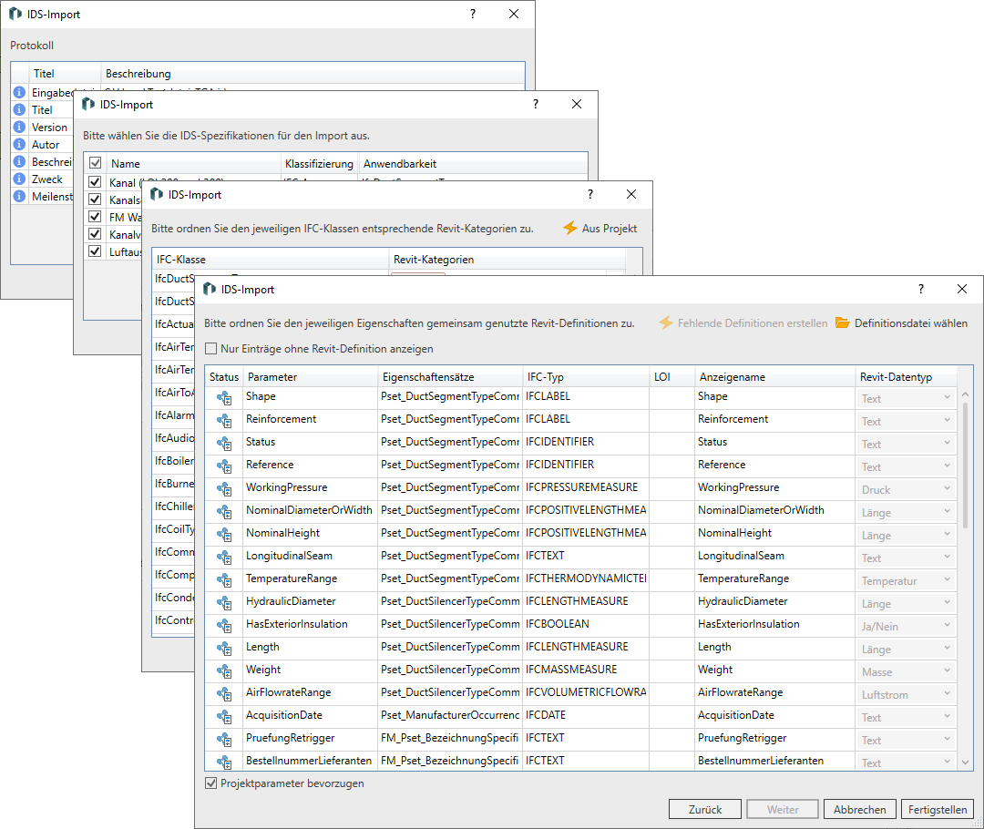Click the status icon in the PruefungRetrigger row
Screen dimensions: 984x829
point(224,739)
